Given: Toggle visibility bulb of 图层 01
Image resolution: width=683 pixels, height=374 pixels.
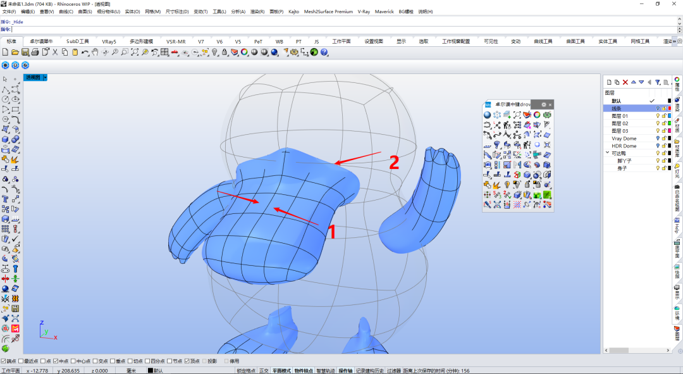Looking at the screenshot, I should coord(658,116).
